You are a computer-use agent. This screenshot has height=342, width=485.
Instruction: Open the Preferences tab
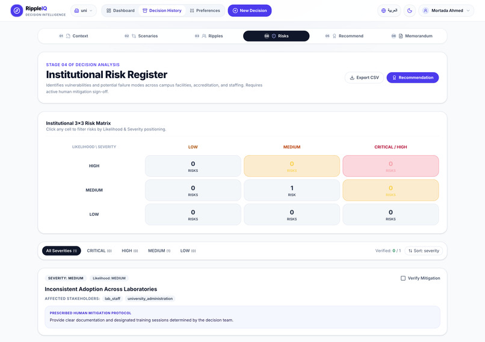click(x=205, y=10)
